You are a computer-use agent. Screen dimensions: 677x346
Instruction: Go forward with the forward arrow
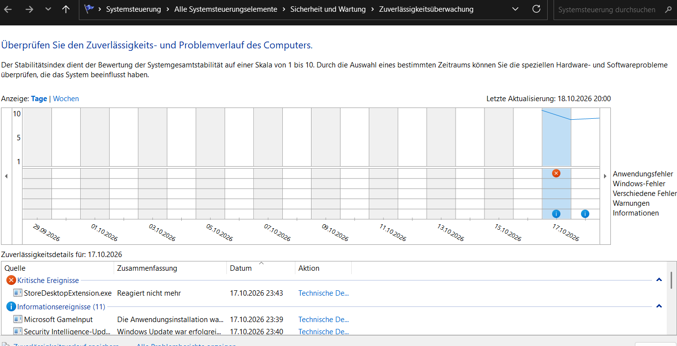tap(29, 9)
